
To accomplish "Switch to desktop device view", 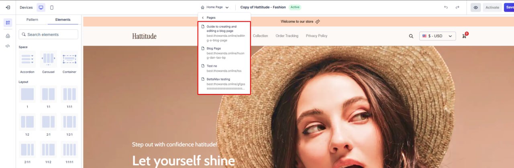I will [41, 7].
